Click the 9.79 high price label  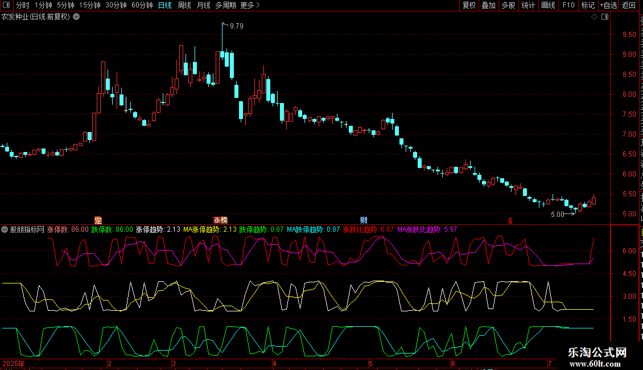coord(237,26)
